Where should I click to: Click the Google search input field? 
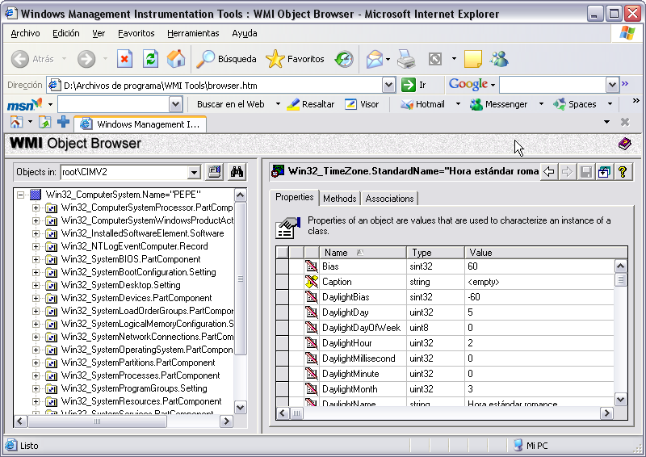click(552, 85)
